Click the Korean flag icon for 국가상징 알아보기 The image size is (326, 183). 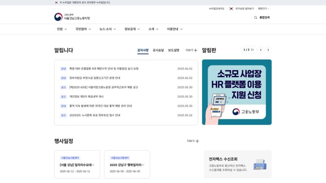(231, 9)
